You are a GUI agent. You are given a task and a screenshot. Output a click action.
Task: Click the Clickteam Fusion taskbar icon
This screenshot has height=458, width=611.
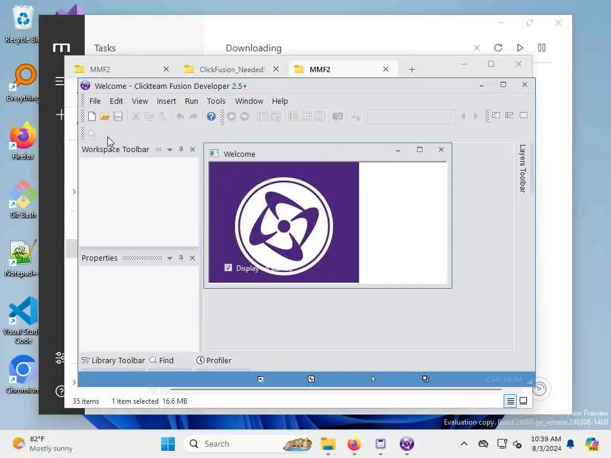tap(406, 444)
